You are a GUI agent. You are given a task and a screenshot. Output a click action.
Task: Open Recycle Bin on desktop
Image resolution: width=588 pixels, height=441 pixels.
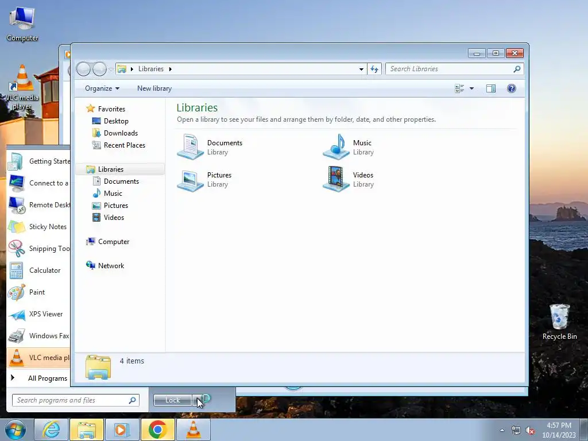click(559, 322)
